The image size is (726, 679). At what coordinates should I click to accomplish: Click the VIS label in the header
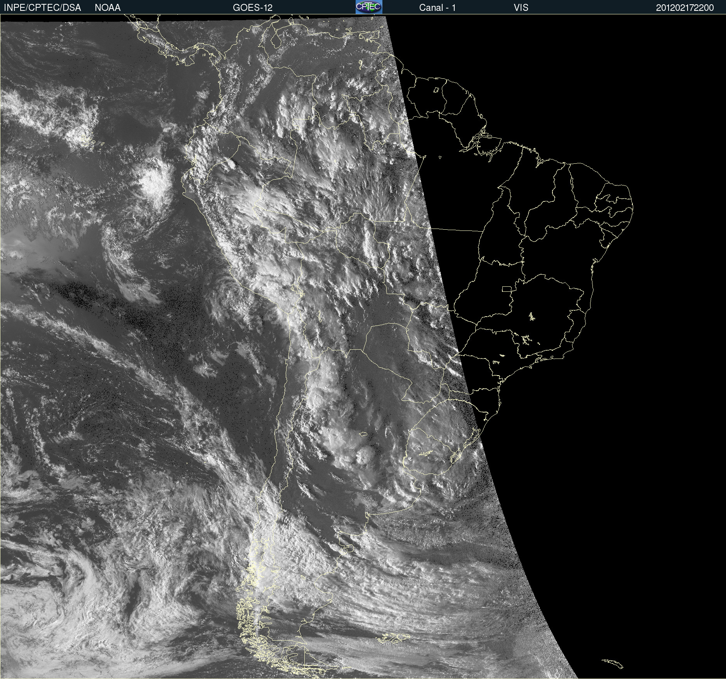click(x=521, y=8)
